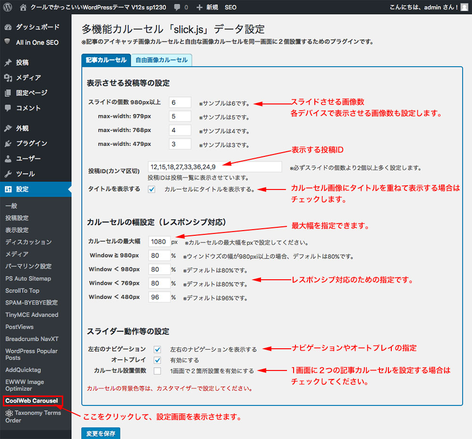Click the 固定ページ pages icon
Screen dimensions: 472x439
coord(8,93)
